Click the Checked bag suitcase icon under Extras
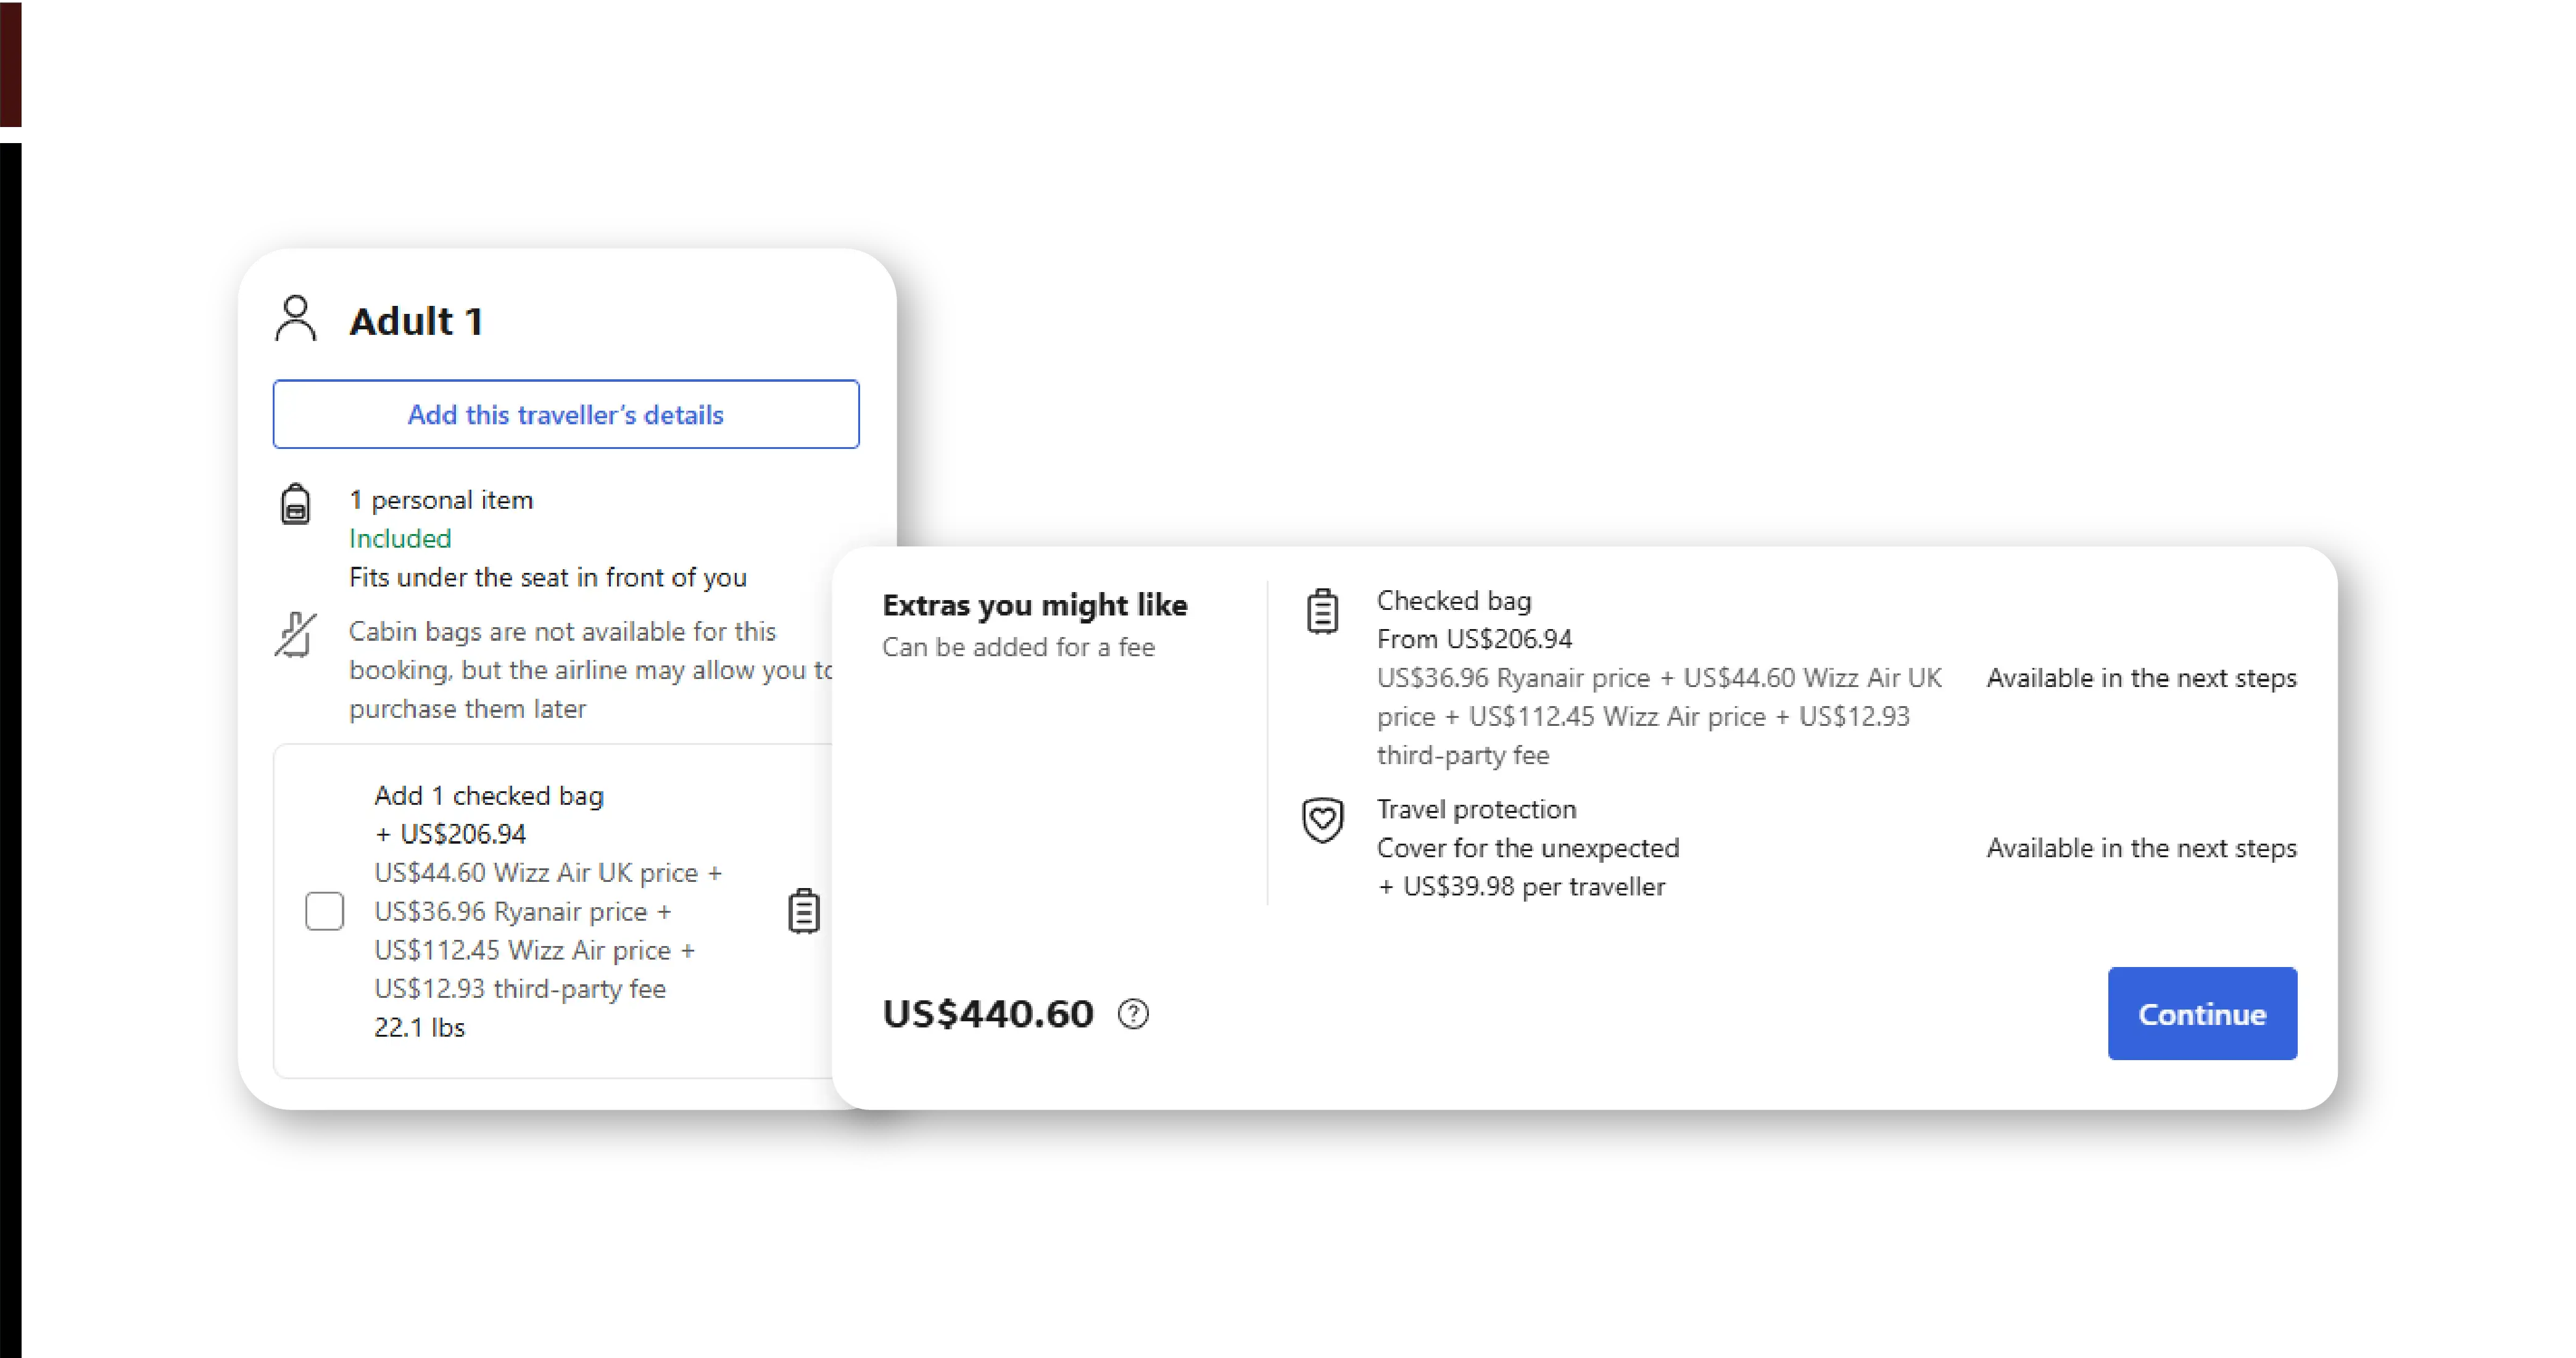 [x=1322, y=611]
